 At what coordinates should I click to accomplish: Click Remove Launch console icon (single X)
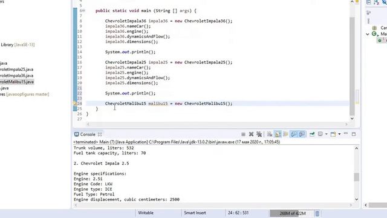point(251,134)
